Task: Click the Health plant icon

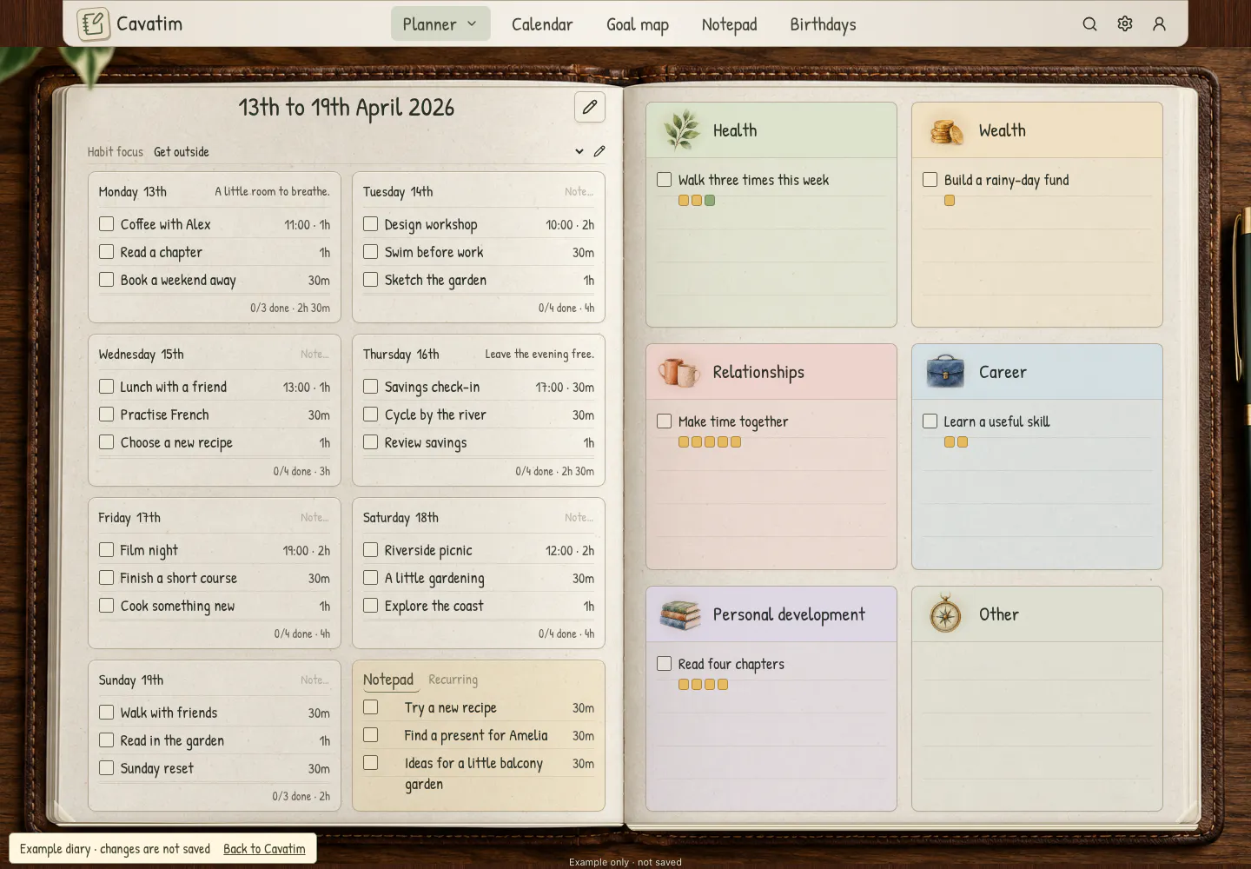Action: 682,130
